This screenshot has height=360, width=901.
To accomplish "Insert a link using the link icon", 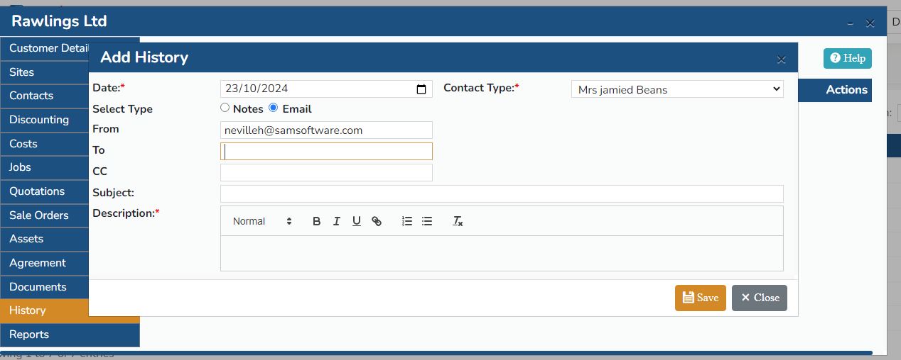I will (377, 221).
